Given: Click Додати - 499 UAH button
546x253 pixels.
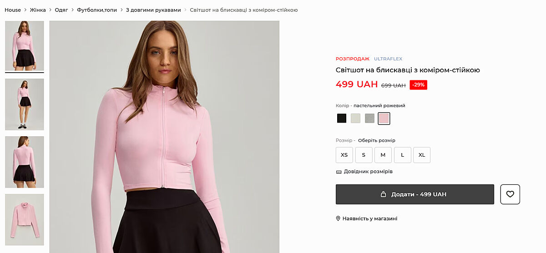Looking at the screenshot, I should [415, 194].
